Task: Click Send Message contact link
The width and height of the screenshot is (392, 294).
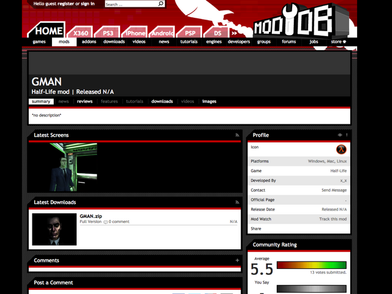Action: click(334, 190)
